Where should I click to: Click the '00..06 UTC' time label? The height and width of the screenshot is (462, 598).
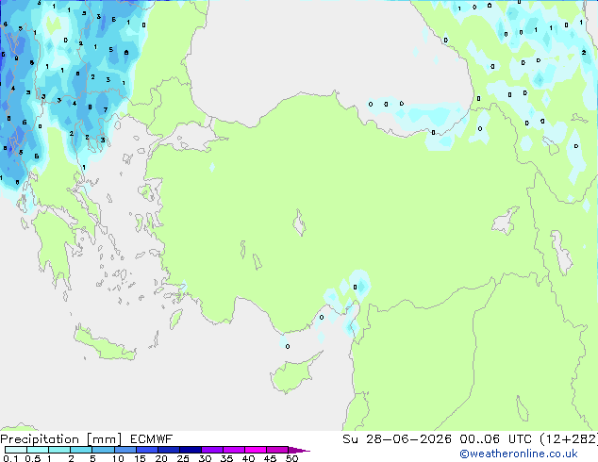(495, 439)
